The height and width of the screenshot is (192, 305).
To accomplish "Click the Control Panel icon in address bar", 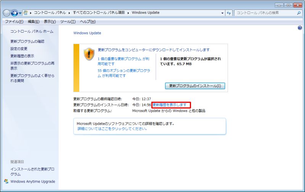I will pos(26,13).
